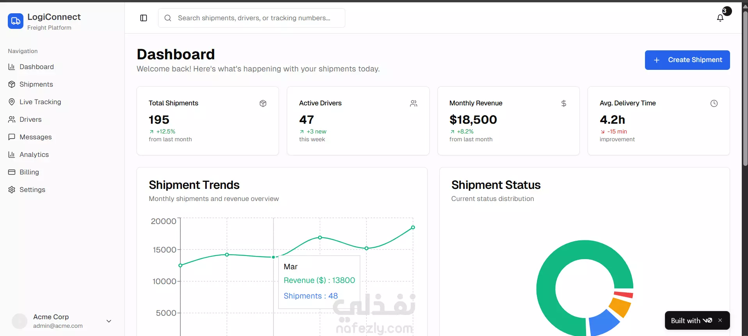
Task: Click the Avg. Delivery Time clock icon
Action: click(714, 103)
